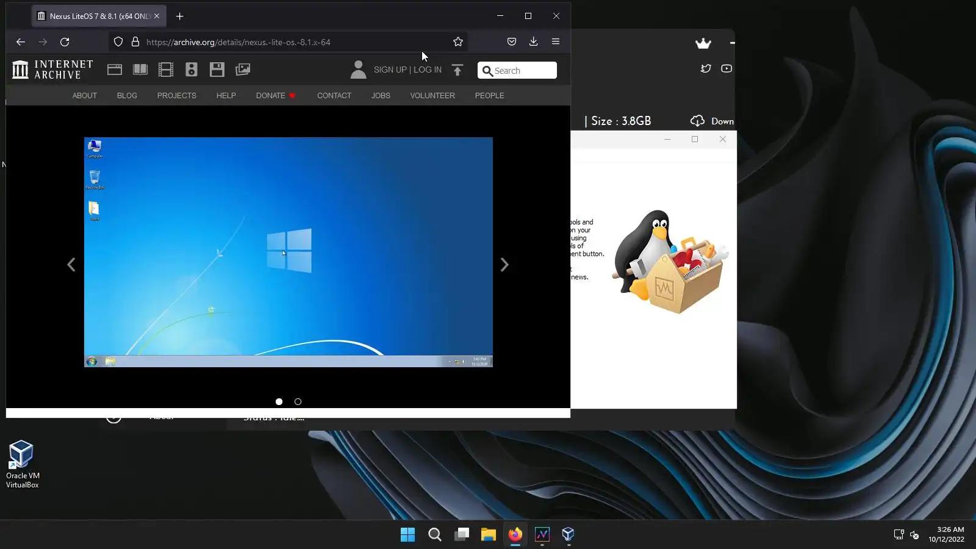The image size is (976, 549).
Task: Open the user account avatar icon
Action: [359, 70]
